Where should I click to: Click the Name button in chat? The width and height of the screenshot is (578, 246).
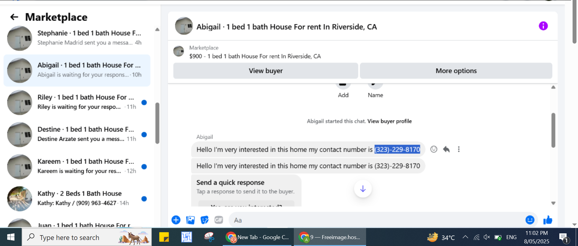point(375,90)
